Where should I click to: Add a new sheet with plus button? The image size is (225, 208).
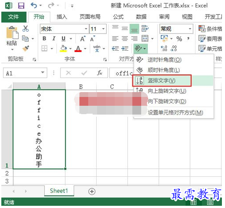point(92,191)
